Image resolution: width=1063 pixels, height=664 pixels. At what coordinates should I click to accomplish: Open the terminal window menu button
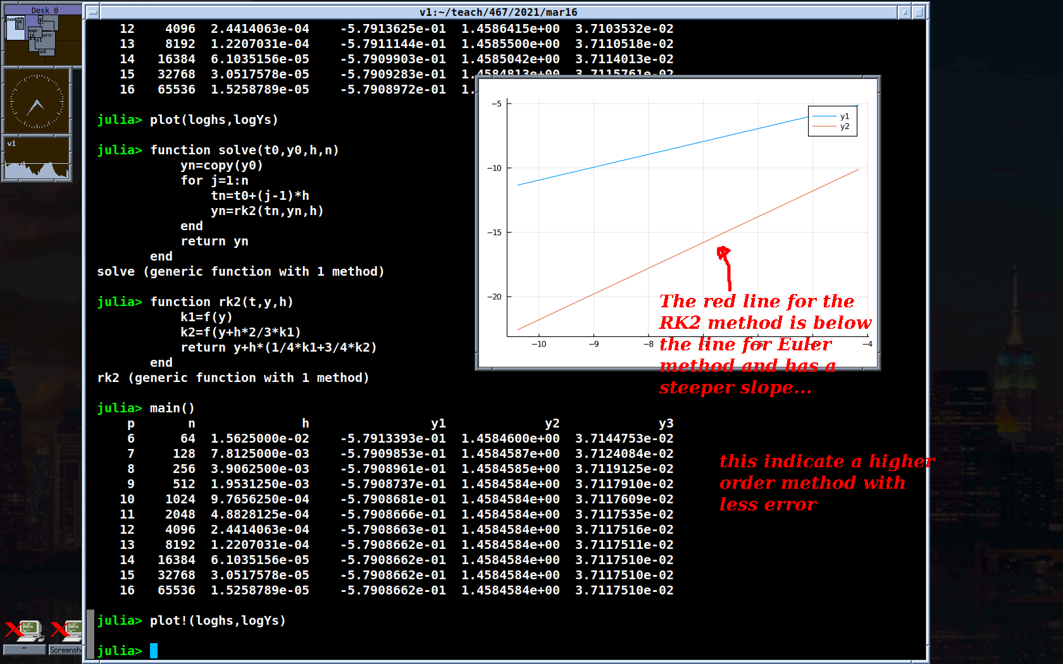coord(92,12)
